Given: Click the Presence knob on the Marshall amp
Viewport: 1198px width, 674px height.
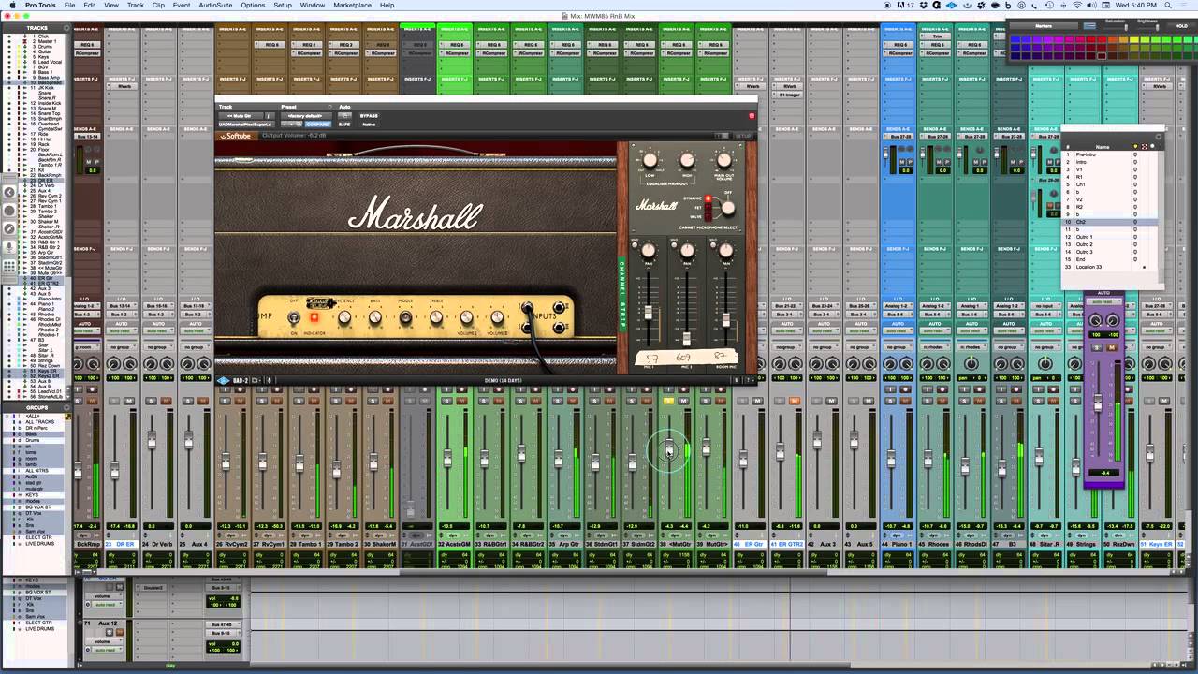Looking at the screenshot, I should click(344, 318).
